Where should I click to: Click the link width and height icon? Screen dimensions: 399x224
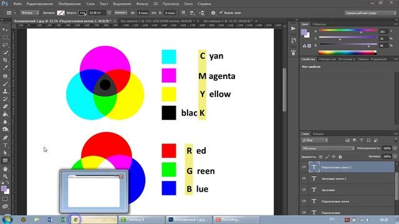(x=154, y=12)
